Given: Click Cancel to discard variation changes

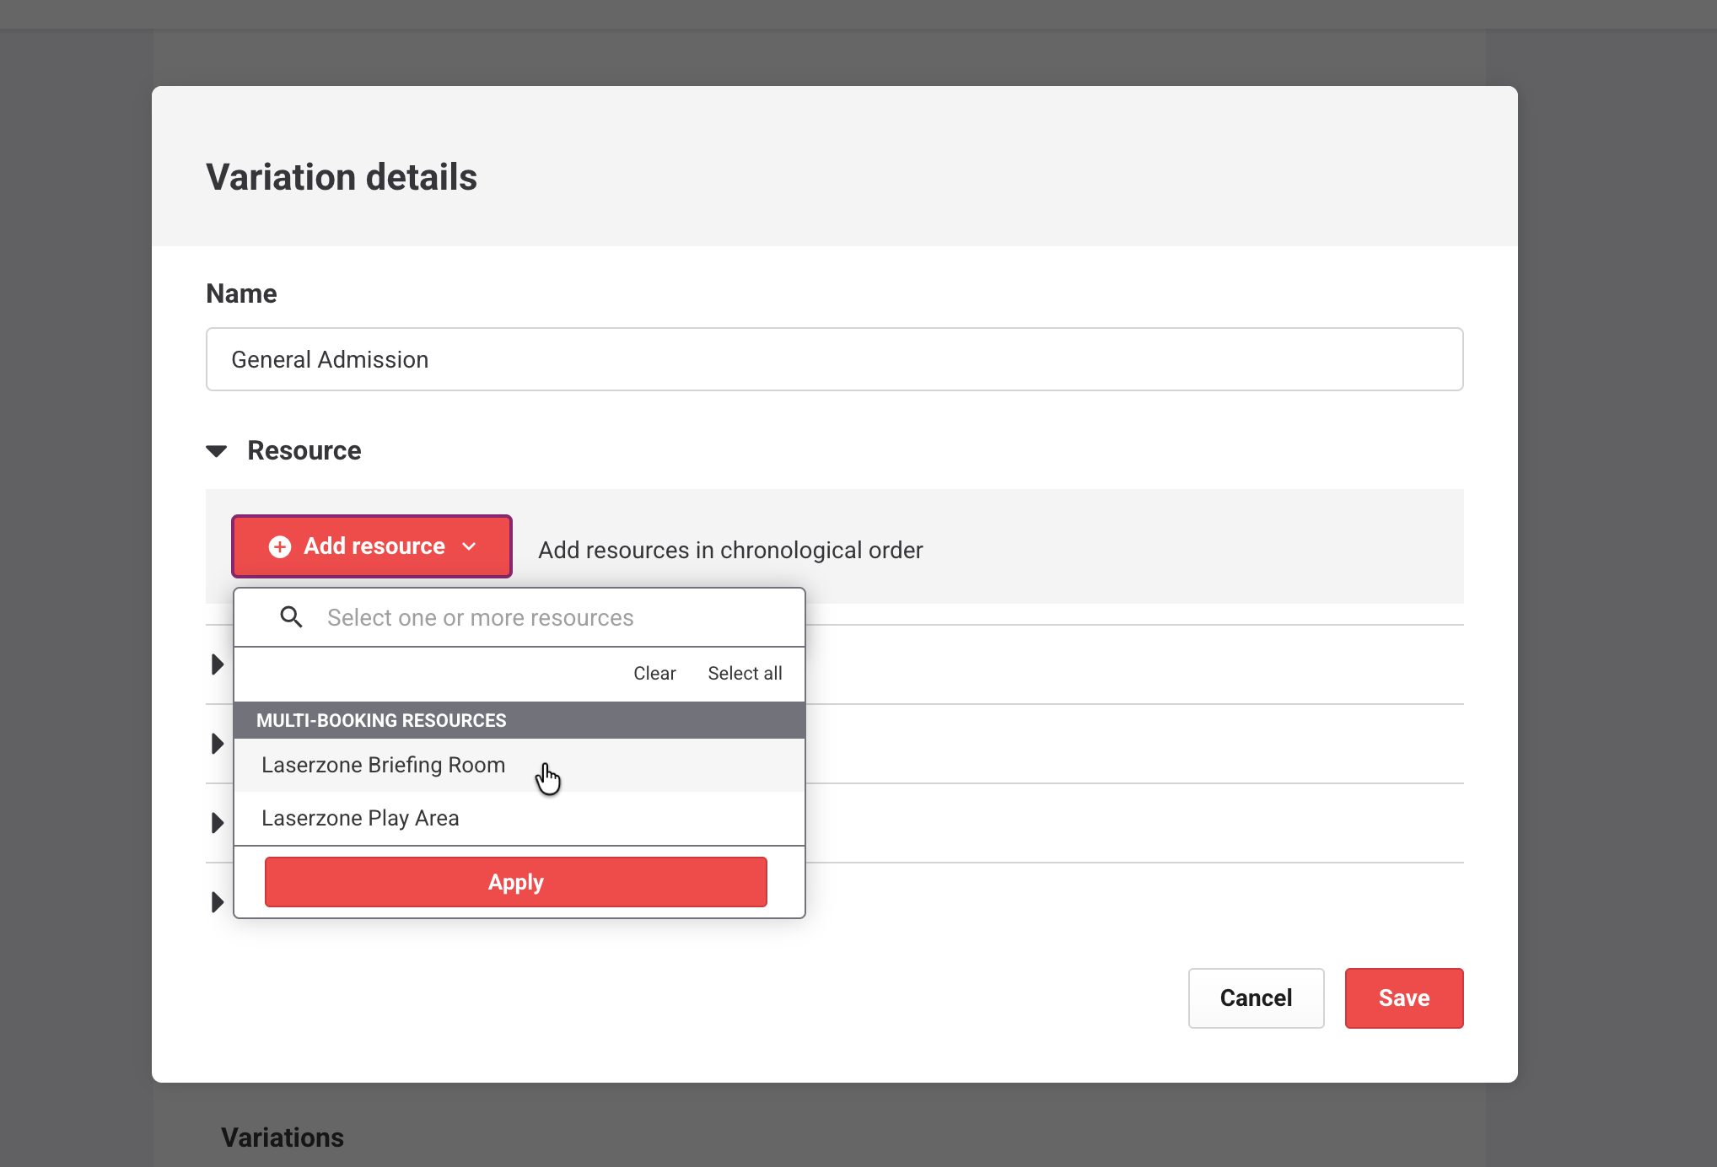Looking at the screenshot, I should (x=1256, y=998).
